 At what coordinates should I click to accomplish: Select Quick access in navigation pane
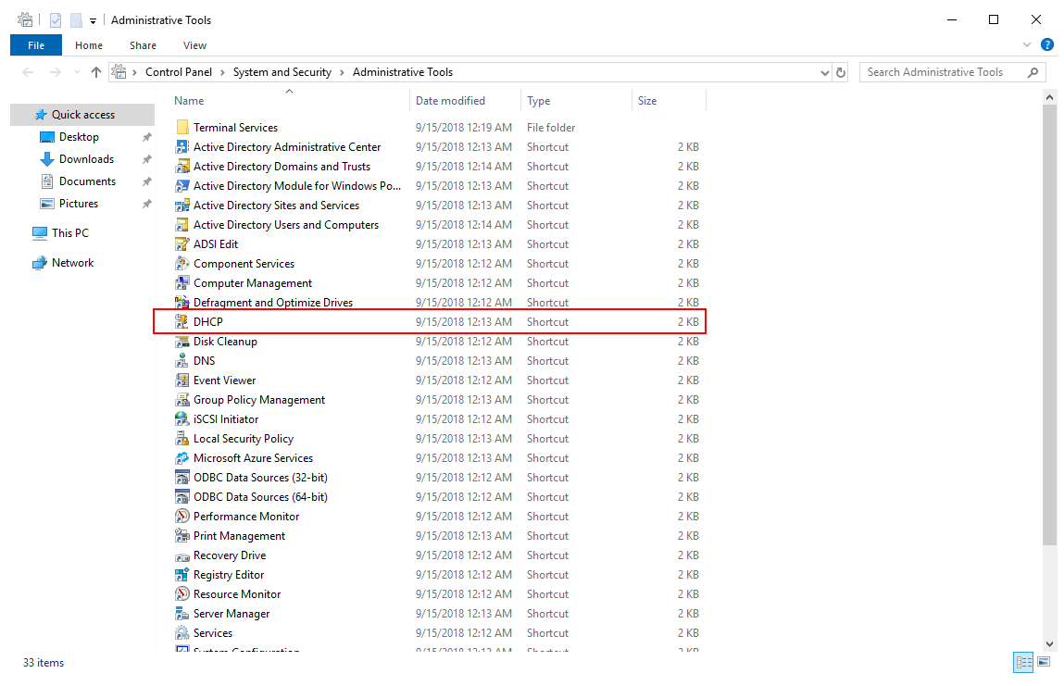click(x=82, y=115)
